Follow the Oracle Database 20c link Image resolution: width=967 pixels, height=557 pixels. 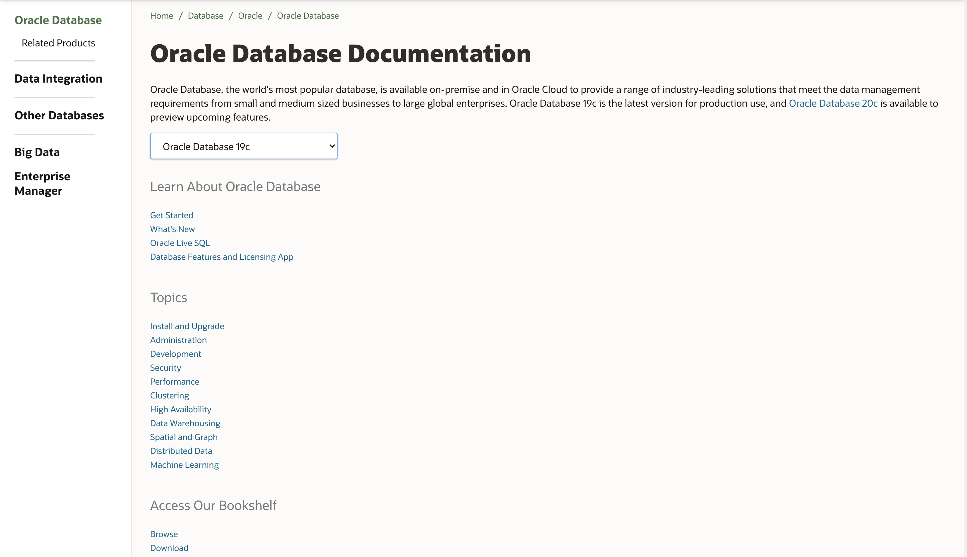click(x=833, y=104)
